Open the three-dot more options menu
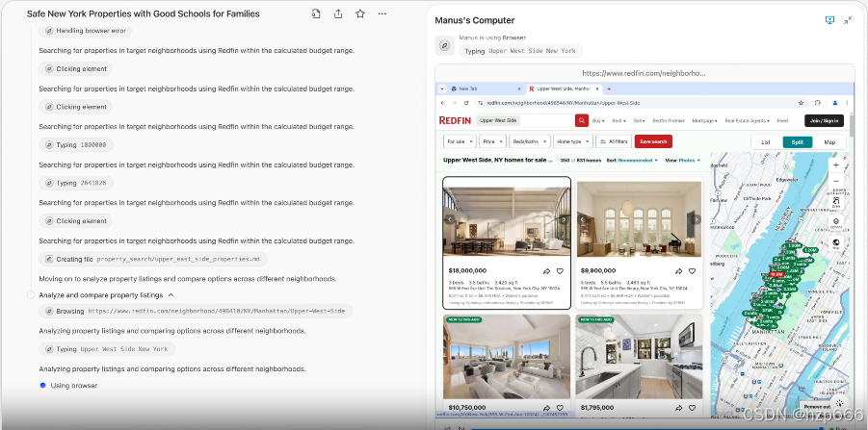Viewport: 868px width, 430px height. [x=382, y=14]
